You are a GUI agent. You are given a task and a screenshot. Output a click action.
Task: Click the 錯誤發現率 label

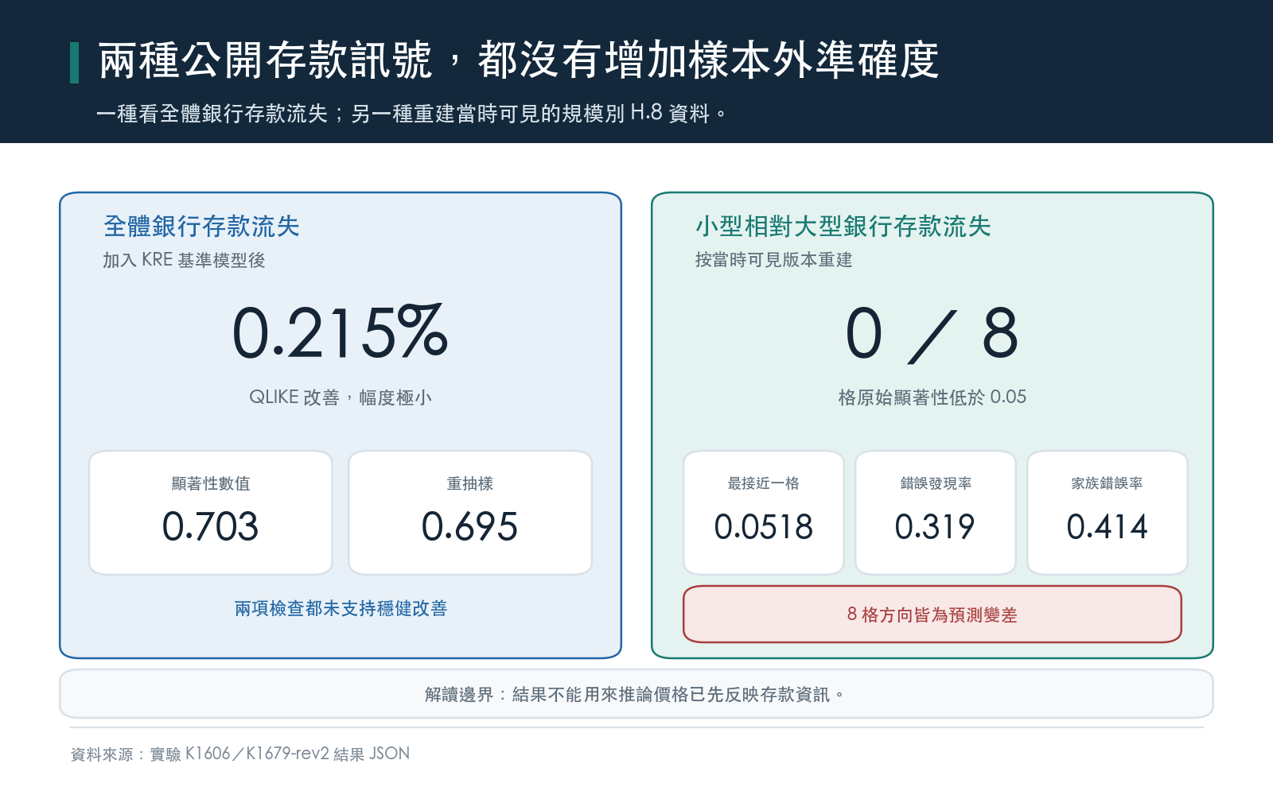tap(936, 483)
